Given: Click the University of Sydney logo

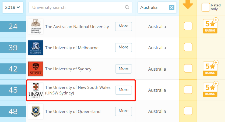Looking at the screenshot, I should click(x=36, y=69).
